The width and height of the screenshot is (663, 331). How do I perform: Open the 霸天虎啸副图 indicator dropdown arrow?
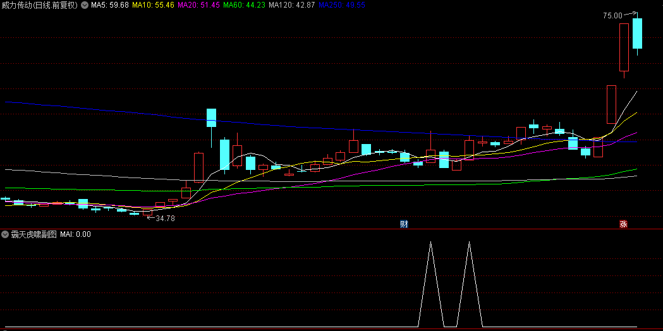[x=5, y=234]
